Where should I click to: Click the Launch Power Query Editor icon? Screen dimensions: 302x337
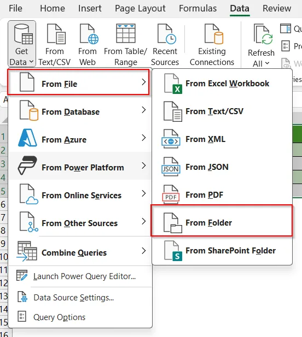[22, 275]
